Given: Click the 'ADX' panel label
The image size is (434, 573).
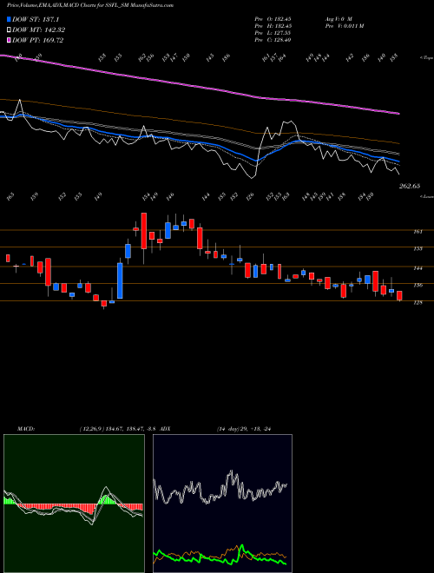Looking at the screenshot, I should tap(165, 429).
